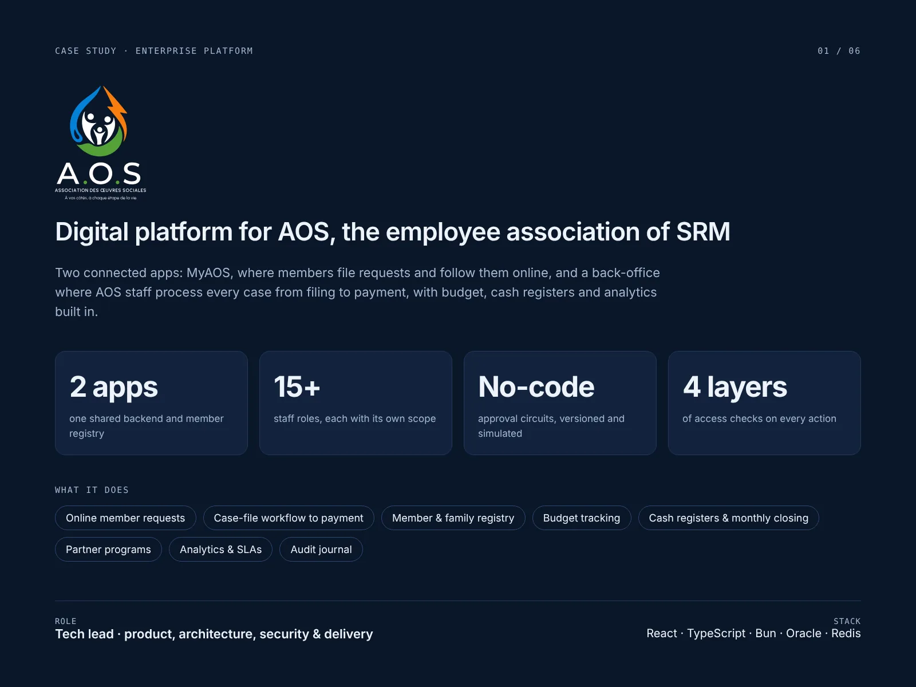Viewport: 916px width, 687px height.
Task: Click the '01 / 06' page counter
Action: [839, 51]
